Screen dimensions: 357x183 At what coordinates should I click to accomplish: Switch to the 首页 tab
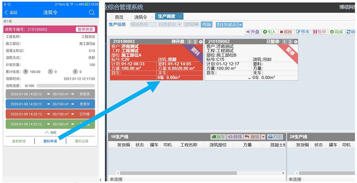click(x=119, y=17)
